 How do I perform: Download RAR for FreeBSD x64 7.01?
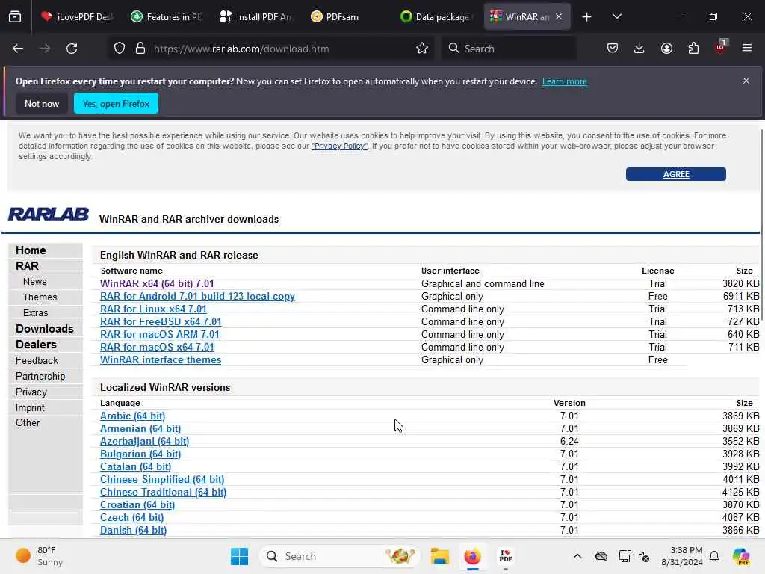161,321
